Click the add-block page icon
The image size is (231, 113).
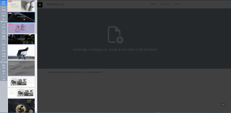pyautogui.click(x=115, y=35)
